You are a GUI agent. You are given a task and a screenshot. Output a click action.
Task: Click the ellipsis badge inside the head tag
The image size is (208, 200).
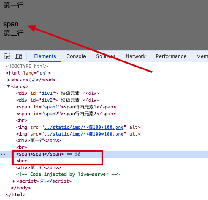[32, 80]
